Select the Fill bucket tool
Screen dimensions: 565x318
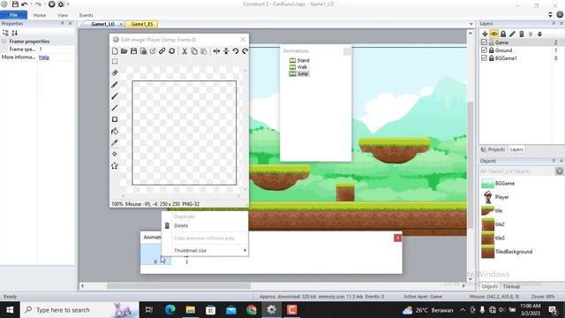pos(115,131)
